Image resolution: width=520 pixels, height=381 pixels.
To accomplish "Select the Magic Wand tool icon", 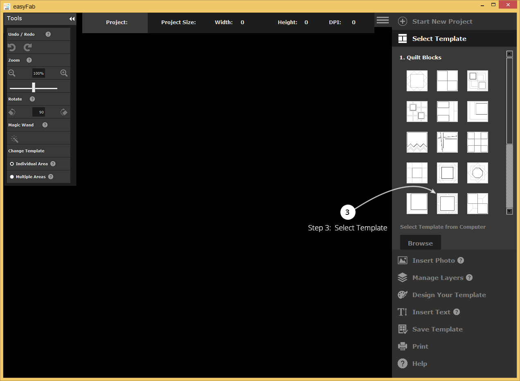I will (15, 139).
